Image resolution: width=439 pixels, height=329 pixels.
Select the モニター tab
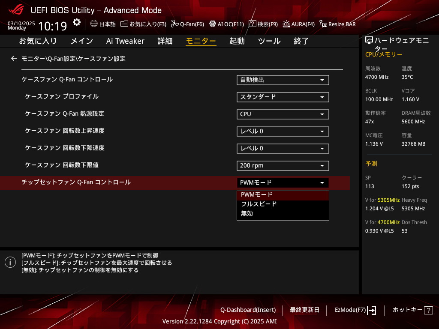pyautogui.click(x=201, y=41)
